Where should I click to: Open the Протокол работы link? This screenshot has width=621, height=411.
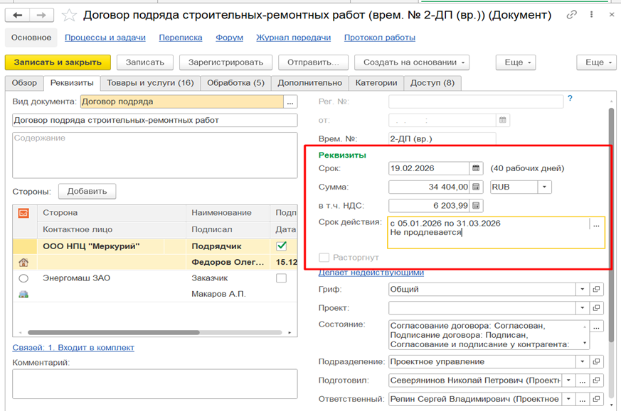pos(380,38)
